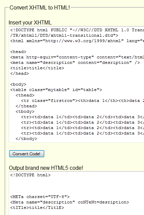Click the tr class="firstrow" line
The height and width of the screenshot is (215, 144).
click(82, 101)
